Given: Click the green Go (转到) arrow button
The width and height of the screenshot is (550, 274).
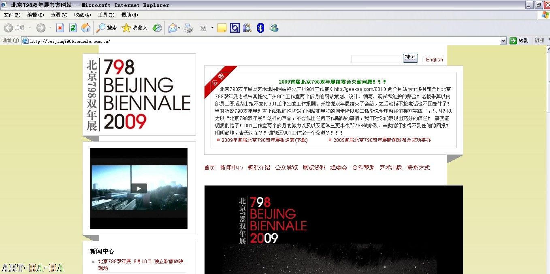Looking at the screenshot, I should pos(519,40).
